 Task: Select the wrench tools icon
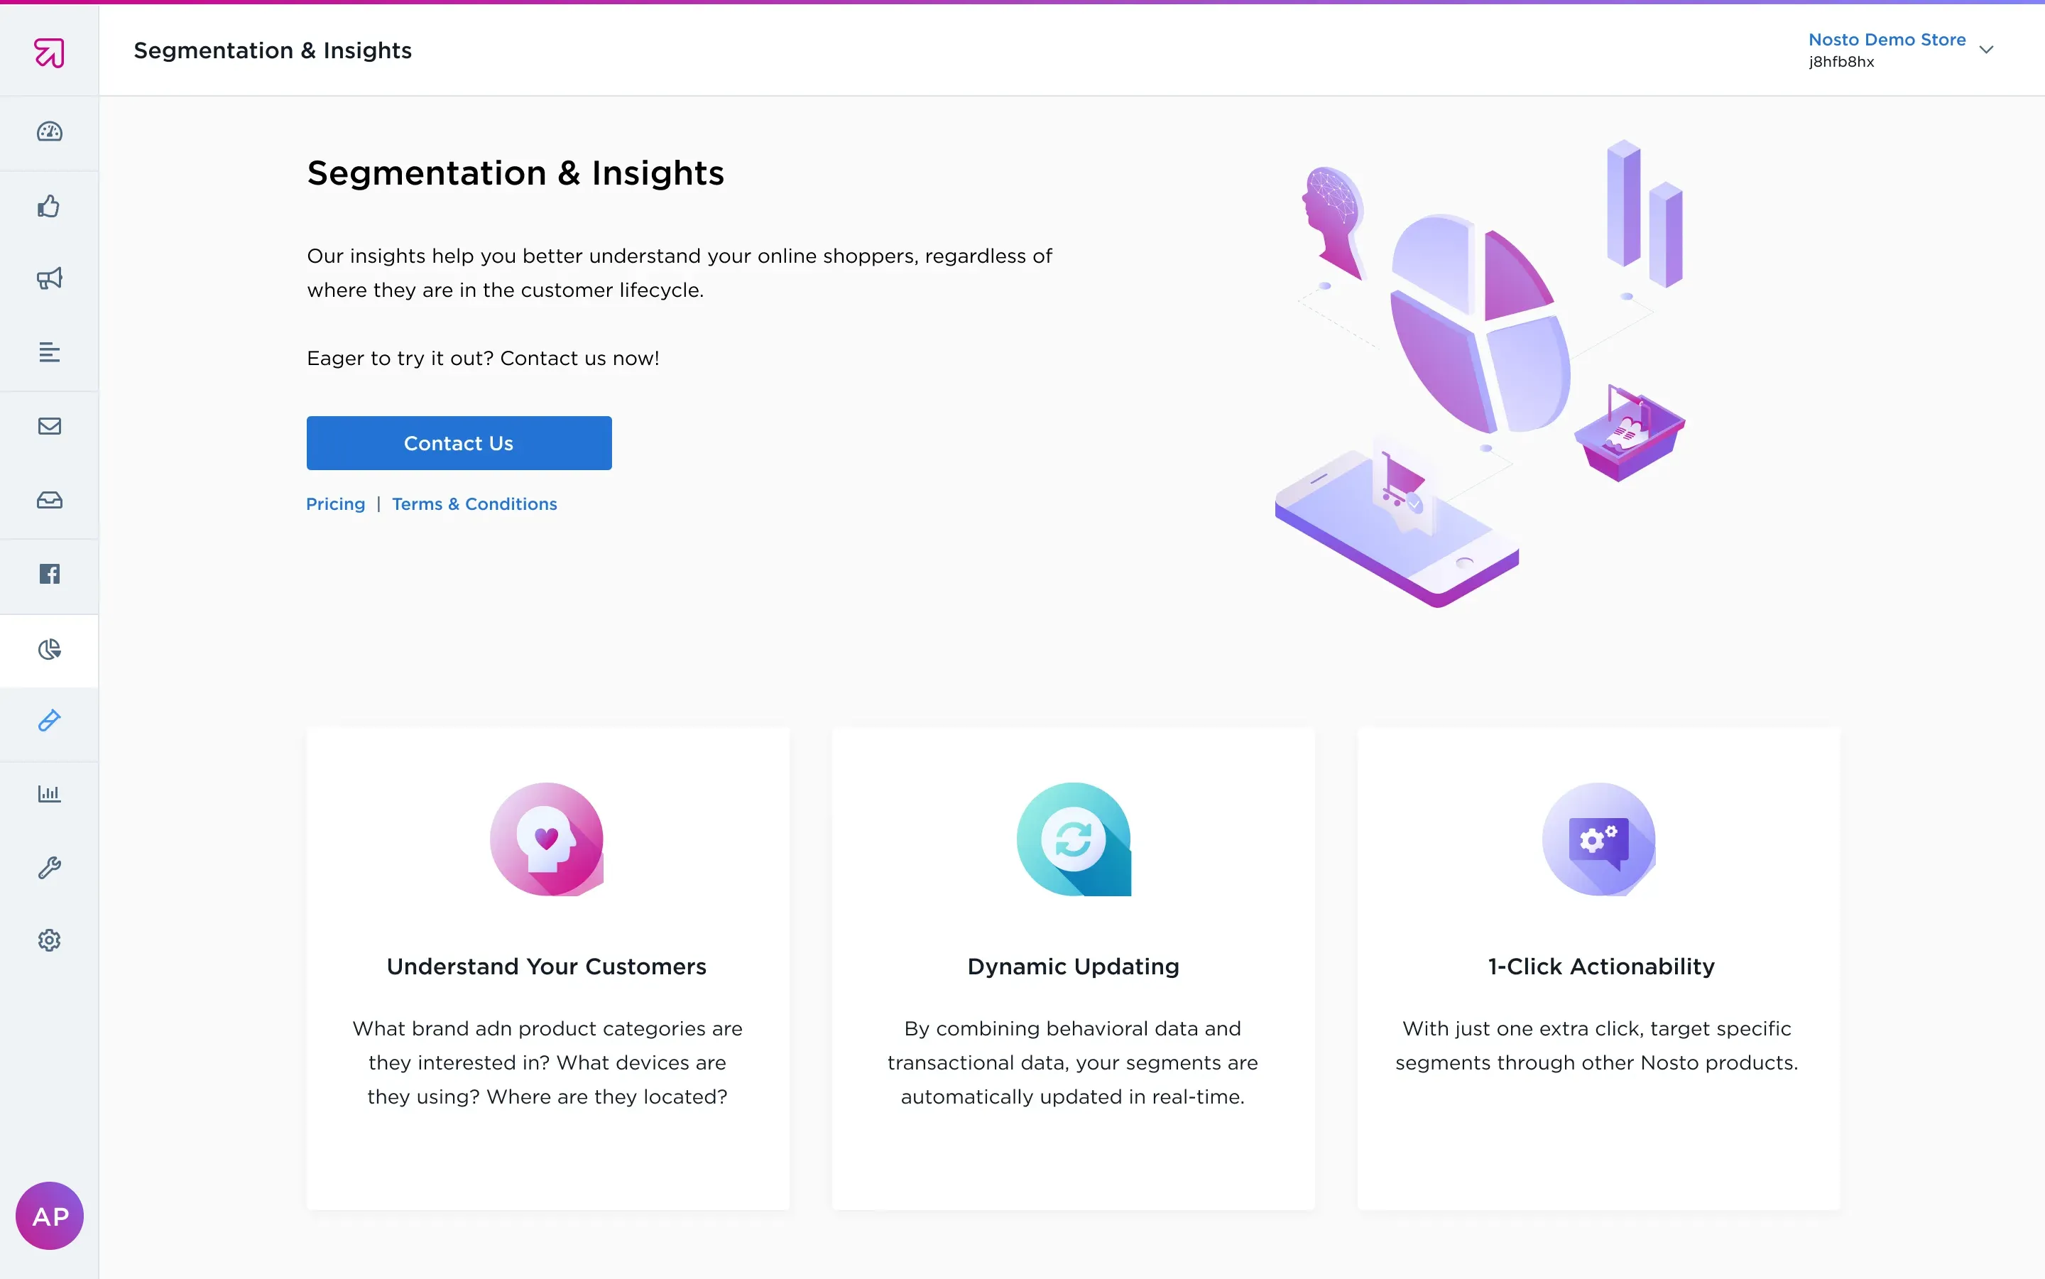point(49,867)
